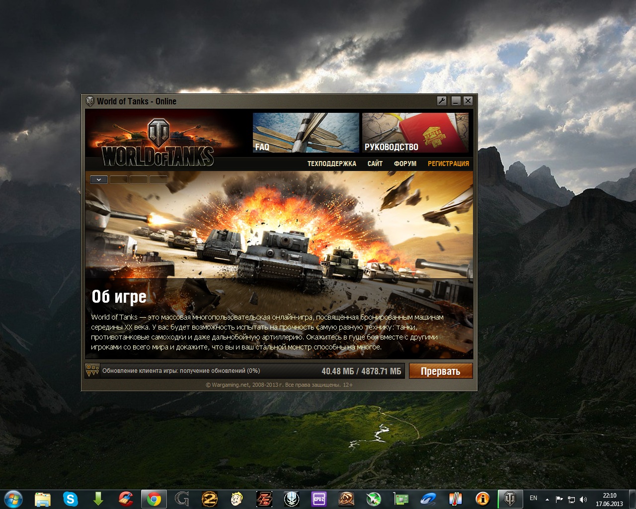
Task: Open the FAQ thumbnail banner
Action: [x=306, y=132]
